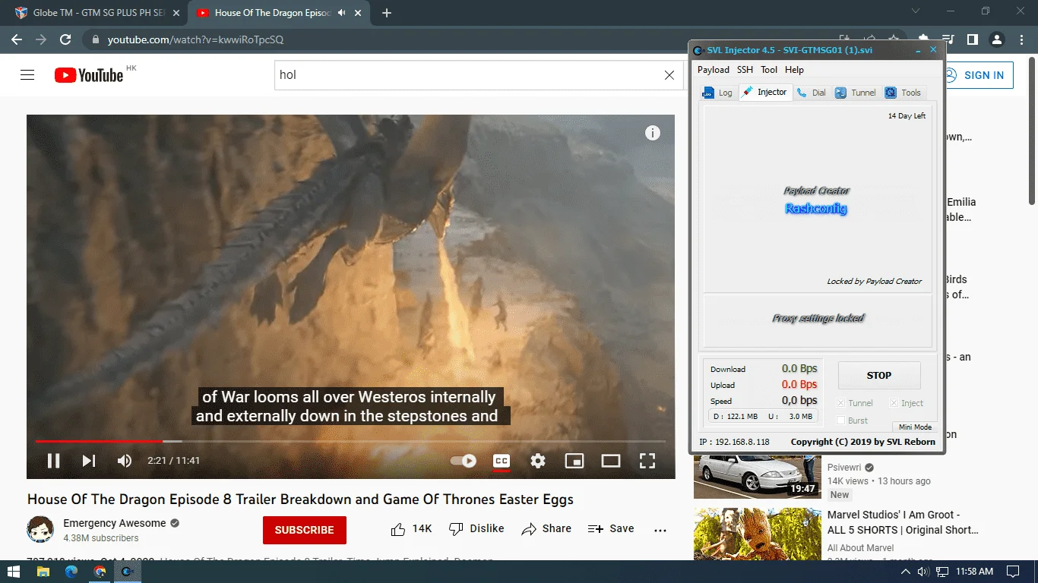This screenshot has width=1038, height=583.
Task: Subscribe to Emergency Awesome
Action: click(305, 530)
